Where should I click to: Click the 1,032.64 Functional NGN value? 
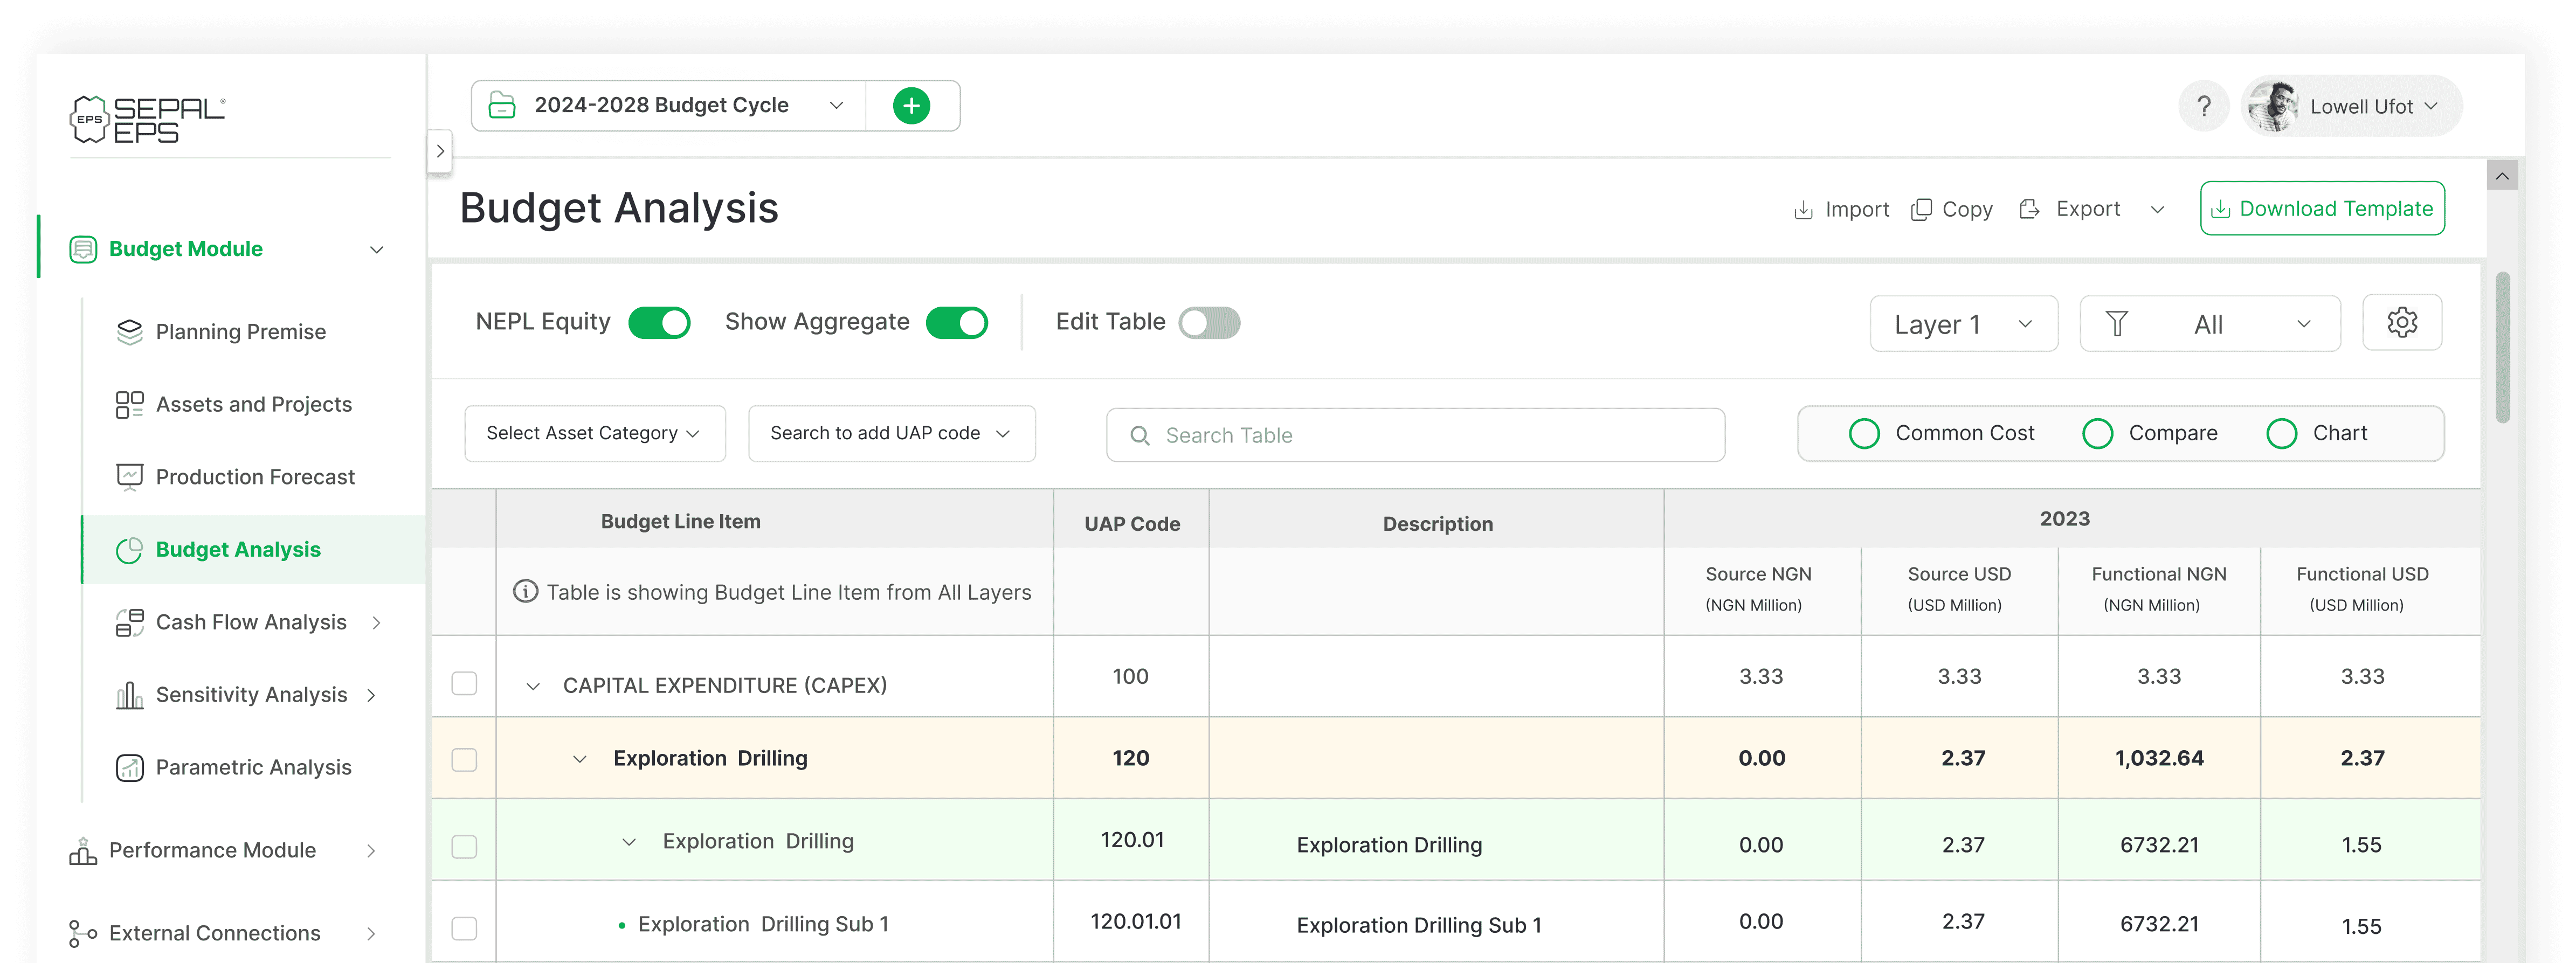click(2159, 758)
